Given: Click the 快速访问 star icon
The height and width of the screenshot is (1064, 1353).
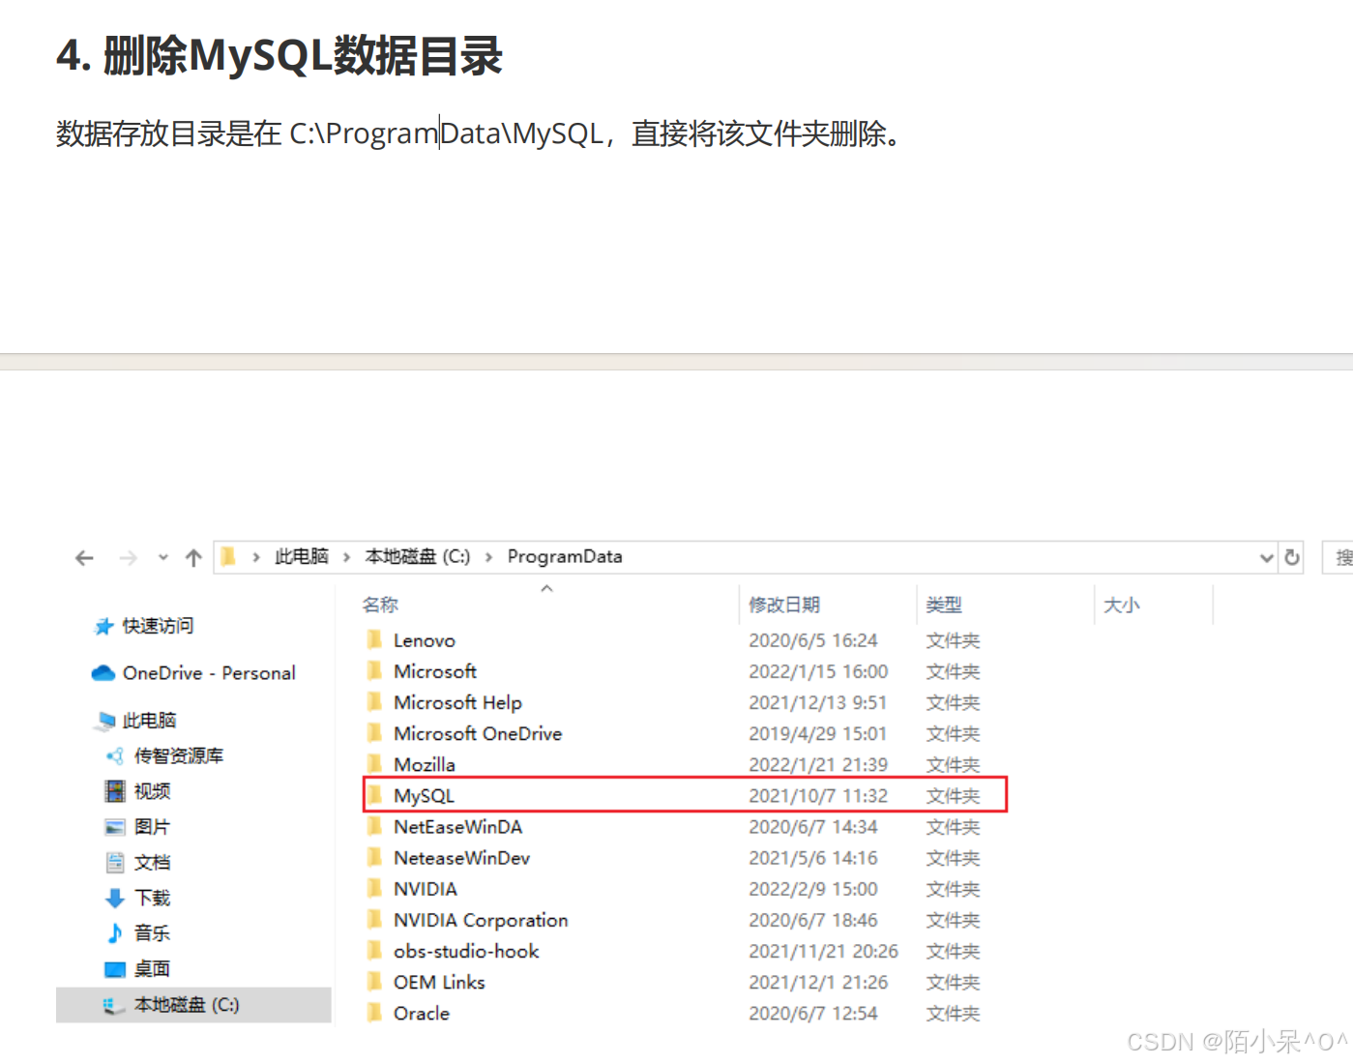Looking at the screenshot, I should (x=103, y=627).
